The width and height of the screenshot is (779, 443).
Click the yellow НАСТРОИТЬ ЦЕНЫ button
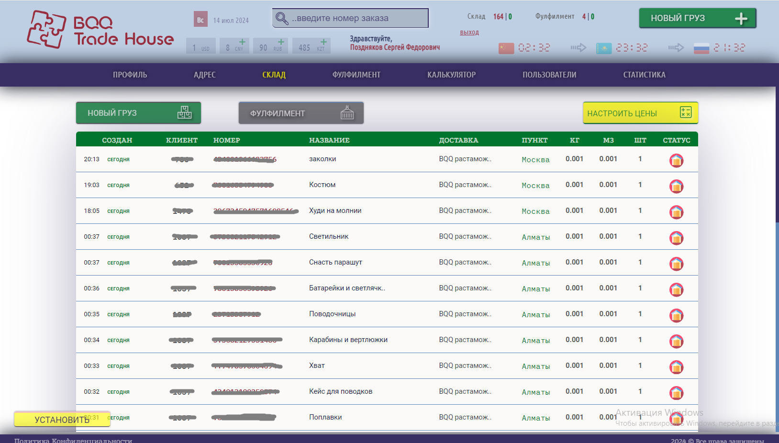point(640,113)
